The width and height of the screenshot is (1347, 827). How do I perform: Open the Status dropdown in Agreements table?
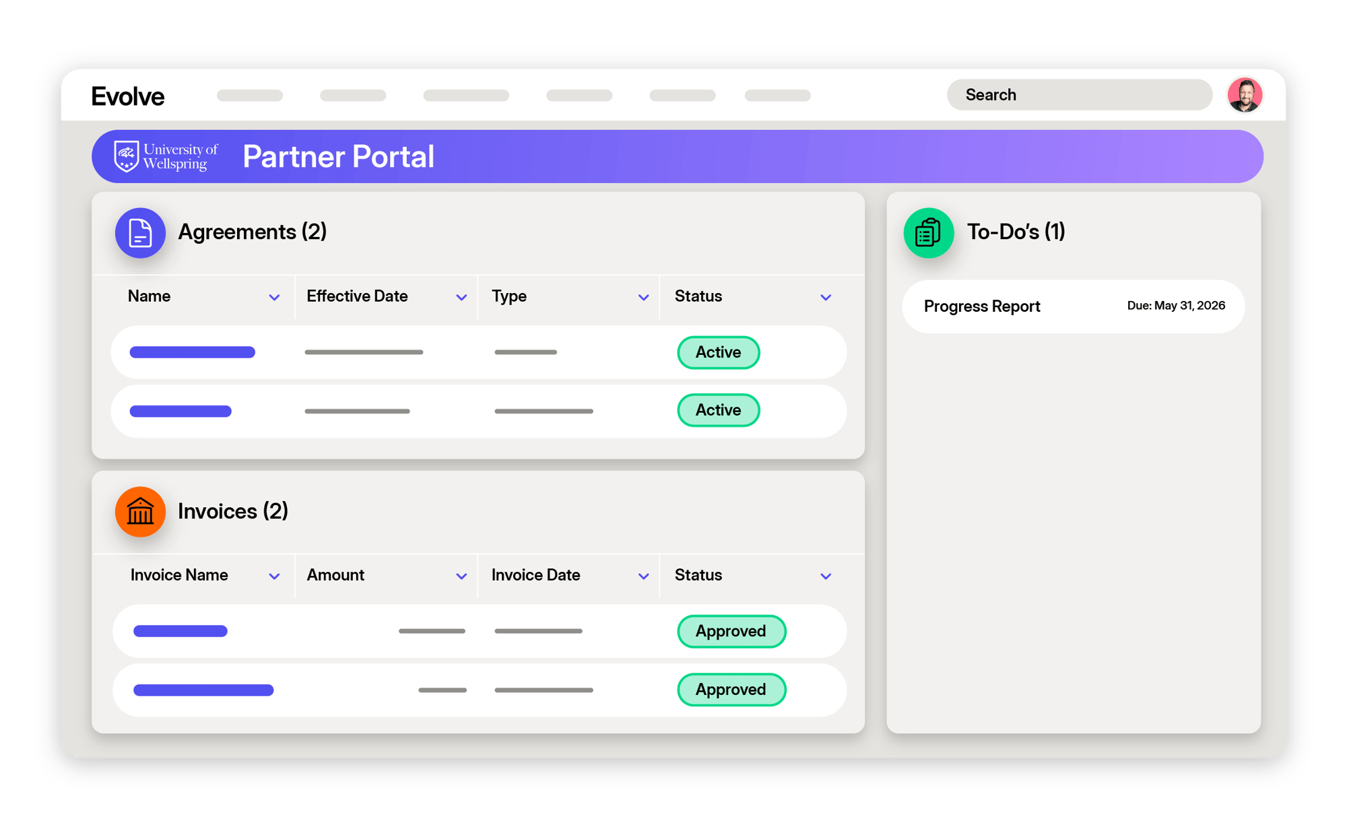tap(826, 296)
